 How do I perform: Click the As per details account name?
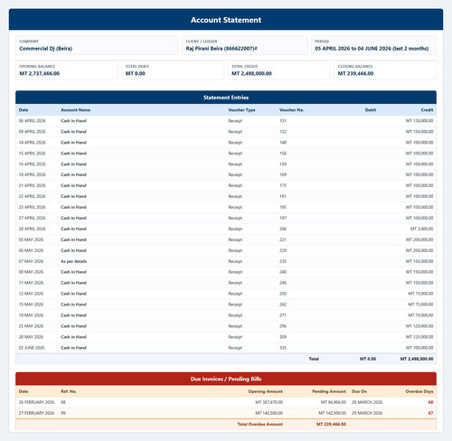click(x=74, y=261)
